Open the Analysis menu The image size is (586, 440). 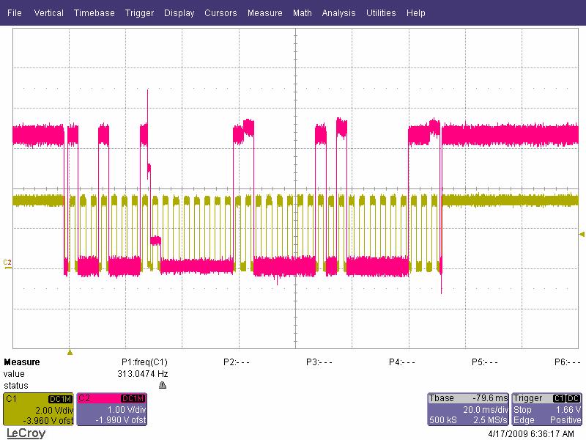338,12
